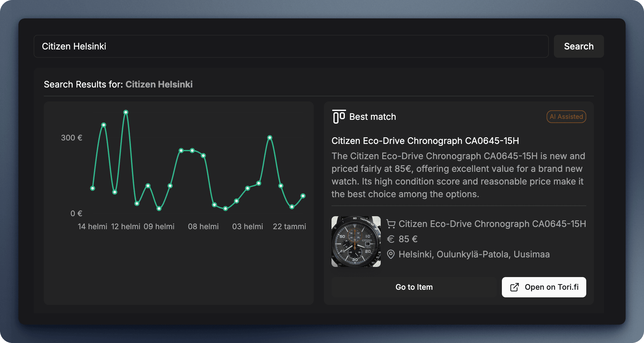The image size is (644, 343).
Task: Click the location pin icon
Action: click(391, 254)
